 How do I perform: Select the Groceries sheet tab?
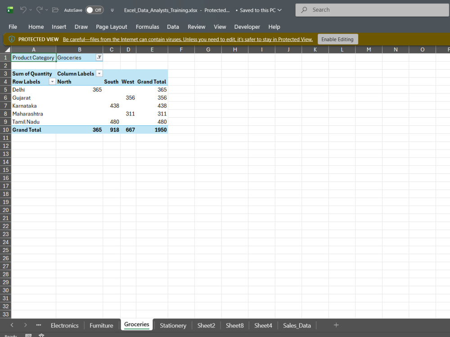point(137,324)
